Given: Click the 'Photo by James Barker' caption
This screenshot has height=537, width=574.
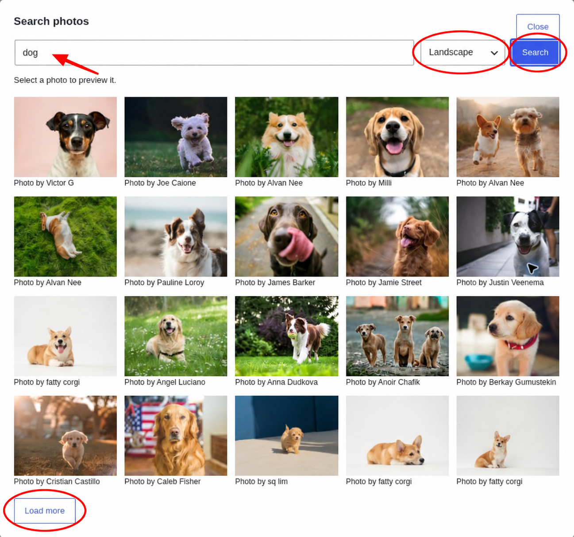Looking at the screenshot, I should (275, 282).
